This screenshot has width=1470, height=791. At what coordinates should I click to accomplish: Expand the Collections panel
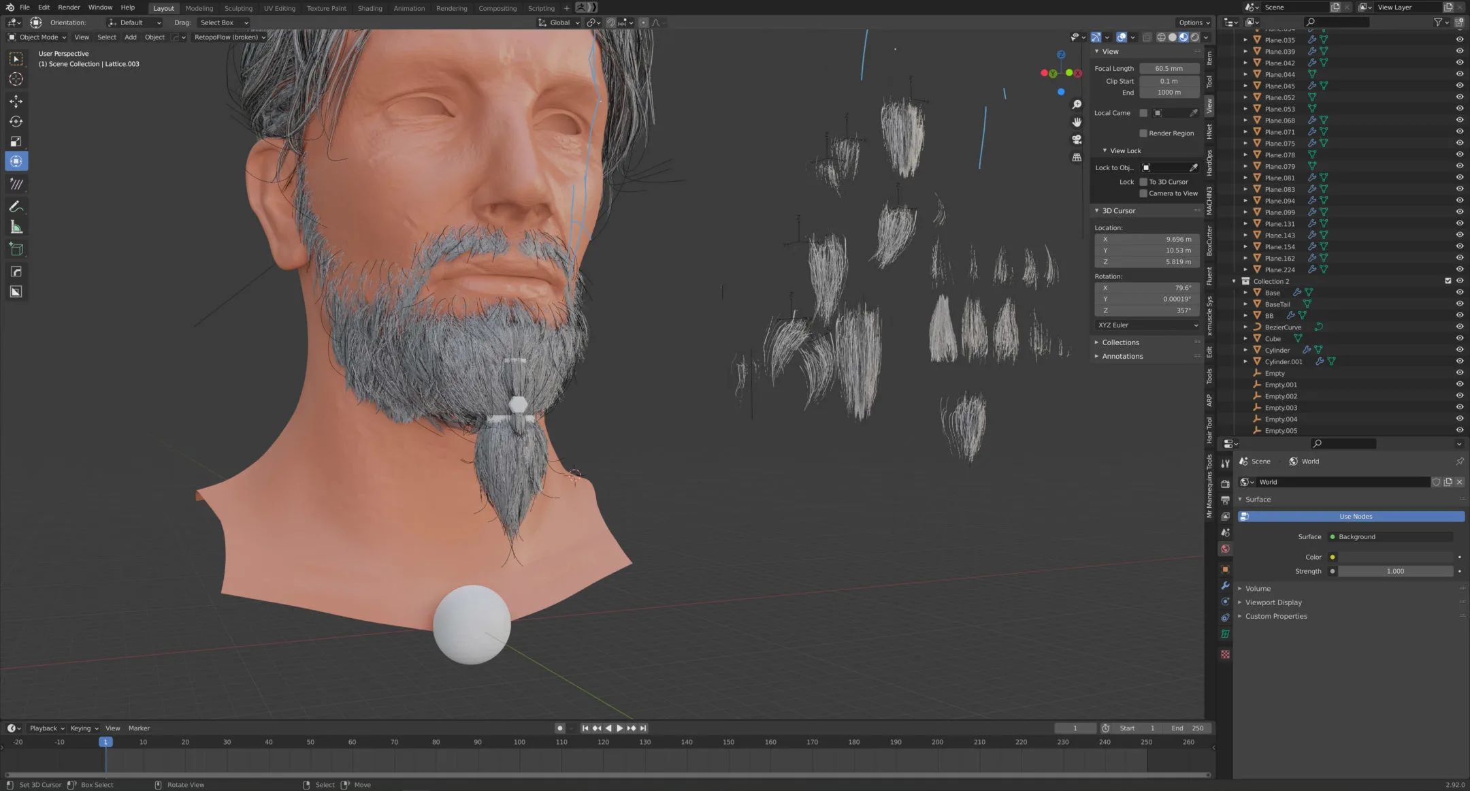1120,342
